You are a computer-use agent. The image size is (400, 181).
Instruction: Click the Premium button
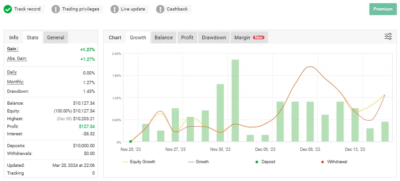click(383, 9)
